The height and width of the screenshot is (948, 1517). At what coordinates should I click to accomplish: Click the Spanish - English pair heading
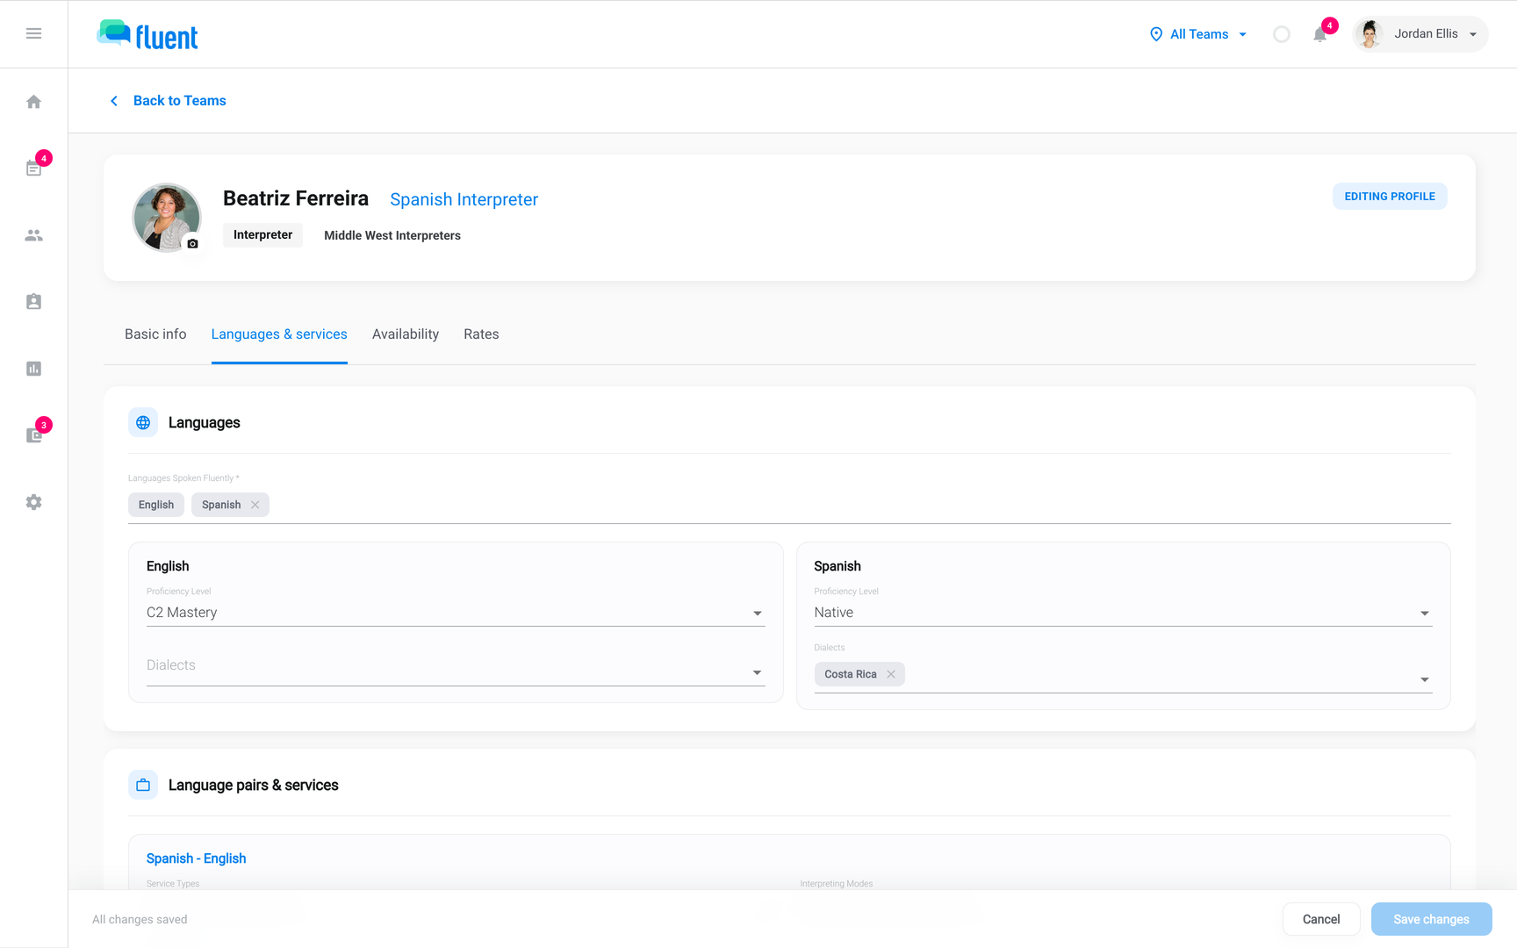click(196, 858)
